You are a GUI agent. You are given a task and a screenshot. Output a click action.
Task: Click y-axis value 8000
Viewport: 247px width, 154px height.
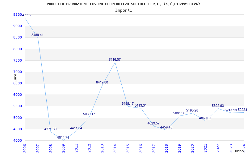[x=18, y=49]
